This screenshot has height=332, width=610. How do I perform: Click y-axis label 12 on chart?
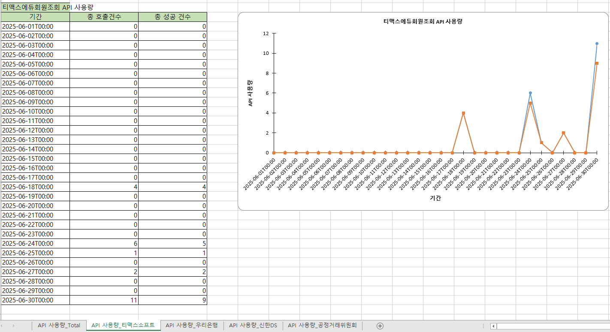tap(266, 33)
